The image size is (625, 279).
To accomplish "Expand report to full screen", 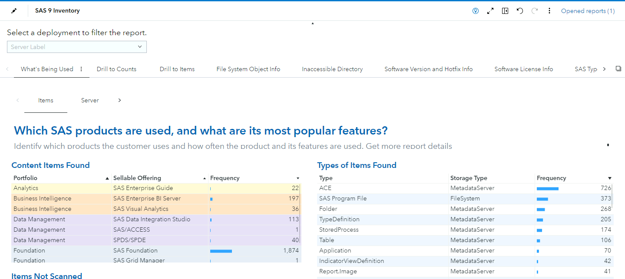I will click(490, 11).
